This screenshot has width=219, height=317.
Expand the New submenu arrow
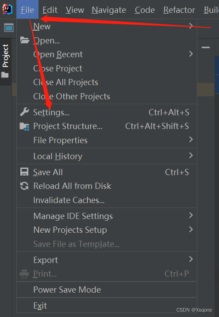pos(191,26)
